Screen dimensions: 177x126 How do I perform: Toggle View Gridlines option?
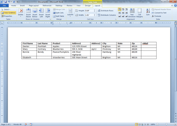tap(8, 13)
